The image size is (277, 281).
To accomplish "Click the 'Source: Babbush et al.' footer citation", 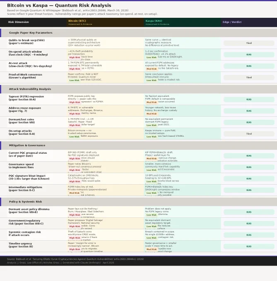I will [75, 259].
